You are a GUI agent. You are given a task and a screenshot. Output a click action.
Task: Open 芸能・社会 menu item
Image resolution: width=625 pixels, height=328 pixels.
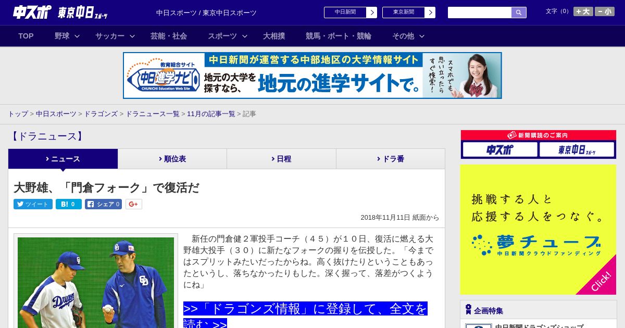(x=169, y=36)
